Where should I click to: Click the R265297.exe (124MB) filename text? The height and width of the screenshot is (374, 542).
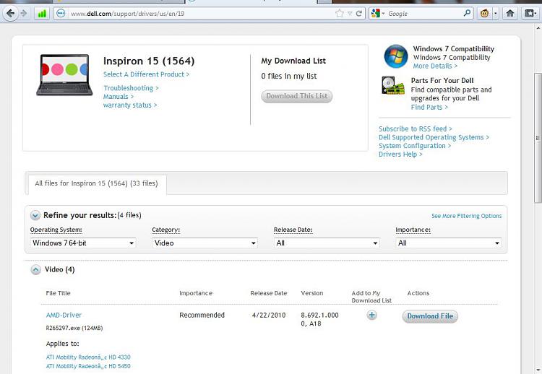[74, 328]
